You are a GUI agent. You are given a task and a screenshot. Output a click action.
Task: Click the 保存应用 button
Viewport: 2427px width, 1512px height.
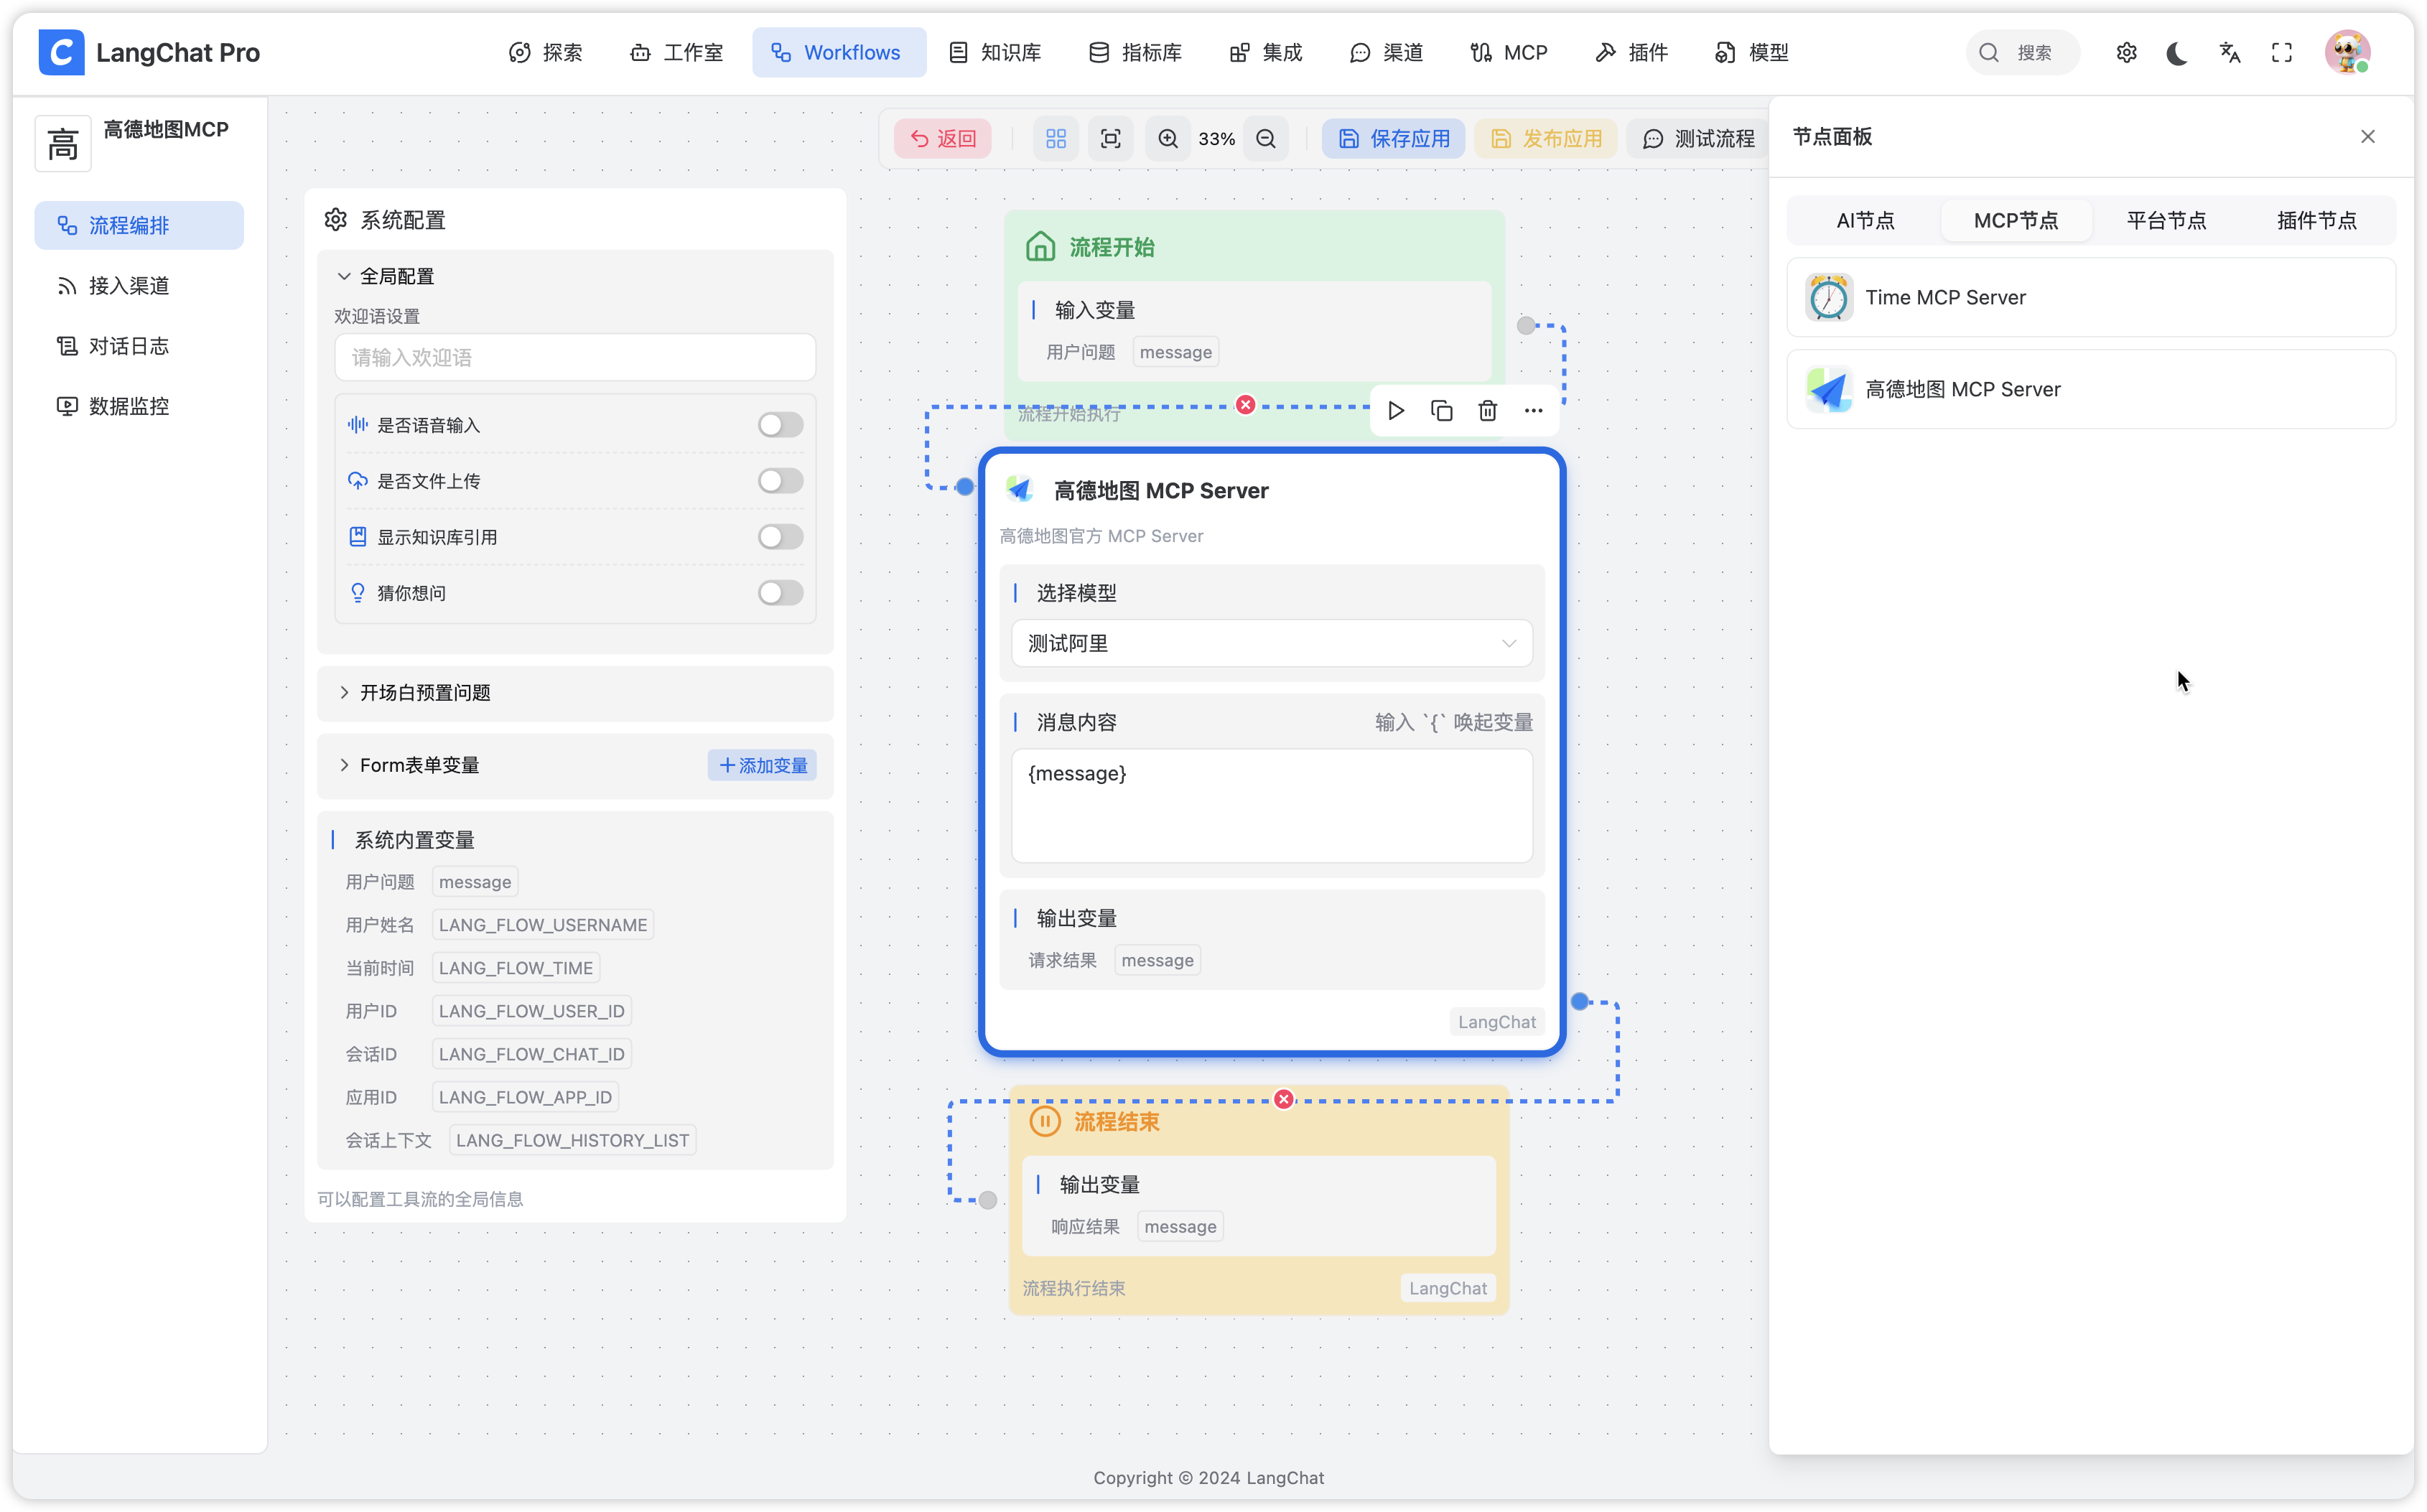[1394, 139]
